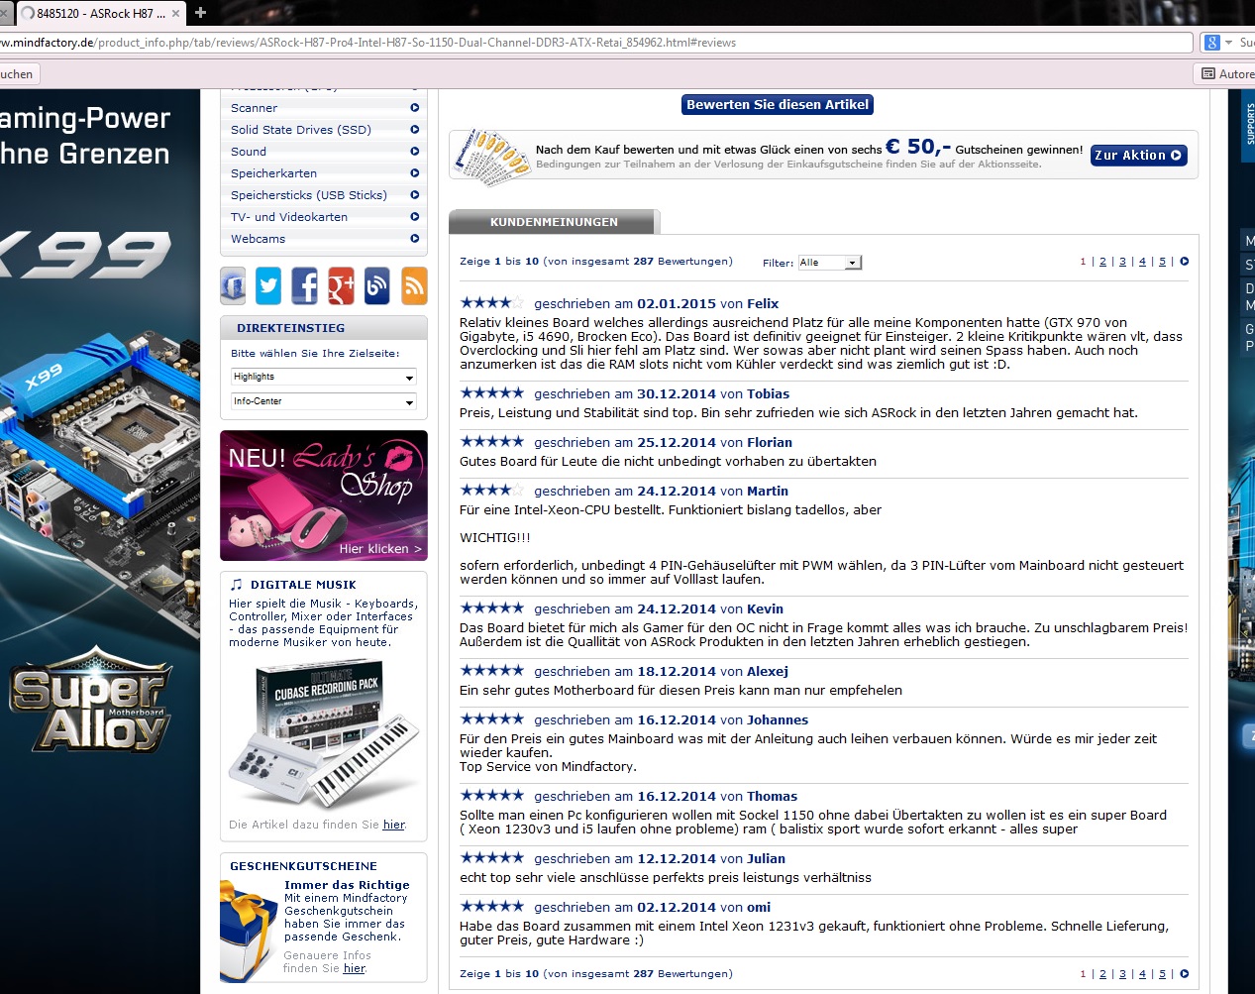
Task: Click the Google search engine icon
Action: [x=1210, y=43]
